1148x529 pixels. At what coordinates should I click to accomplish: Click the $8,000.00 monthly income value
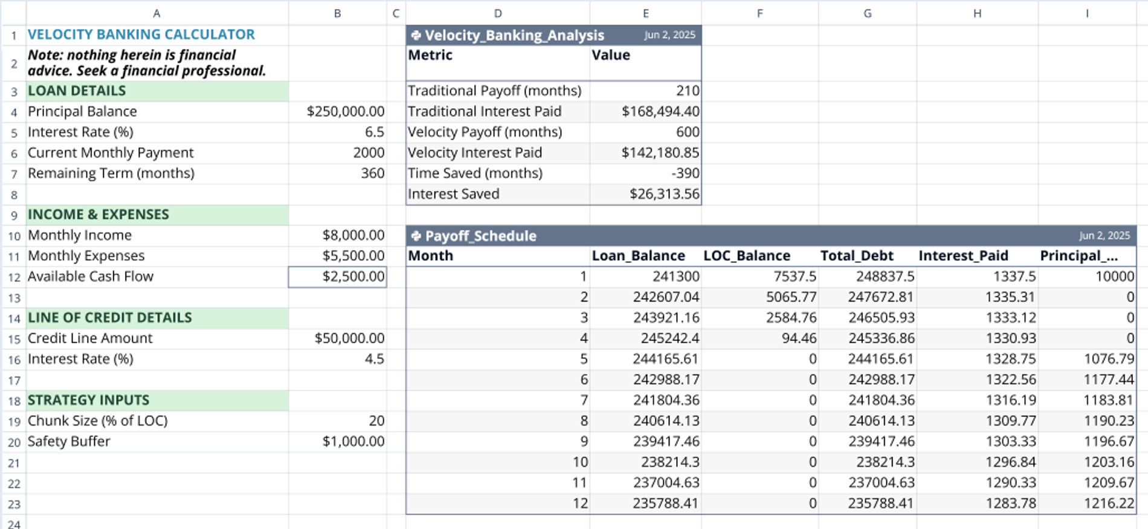(338, 236)
